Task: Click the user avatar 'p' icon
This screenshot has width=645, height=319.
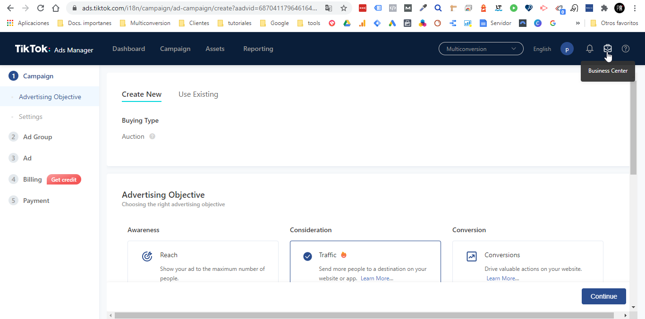Action: coord(567,49)
